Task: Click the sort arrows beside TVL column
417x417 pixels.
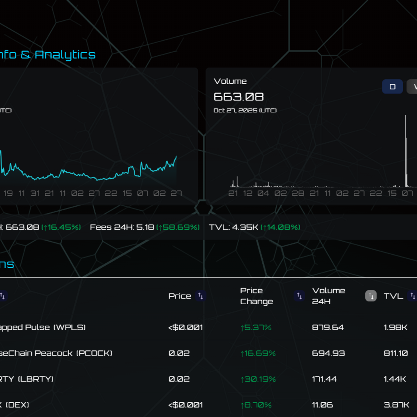Action: pos(412,296)
